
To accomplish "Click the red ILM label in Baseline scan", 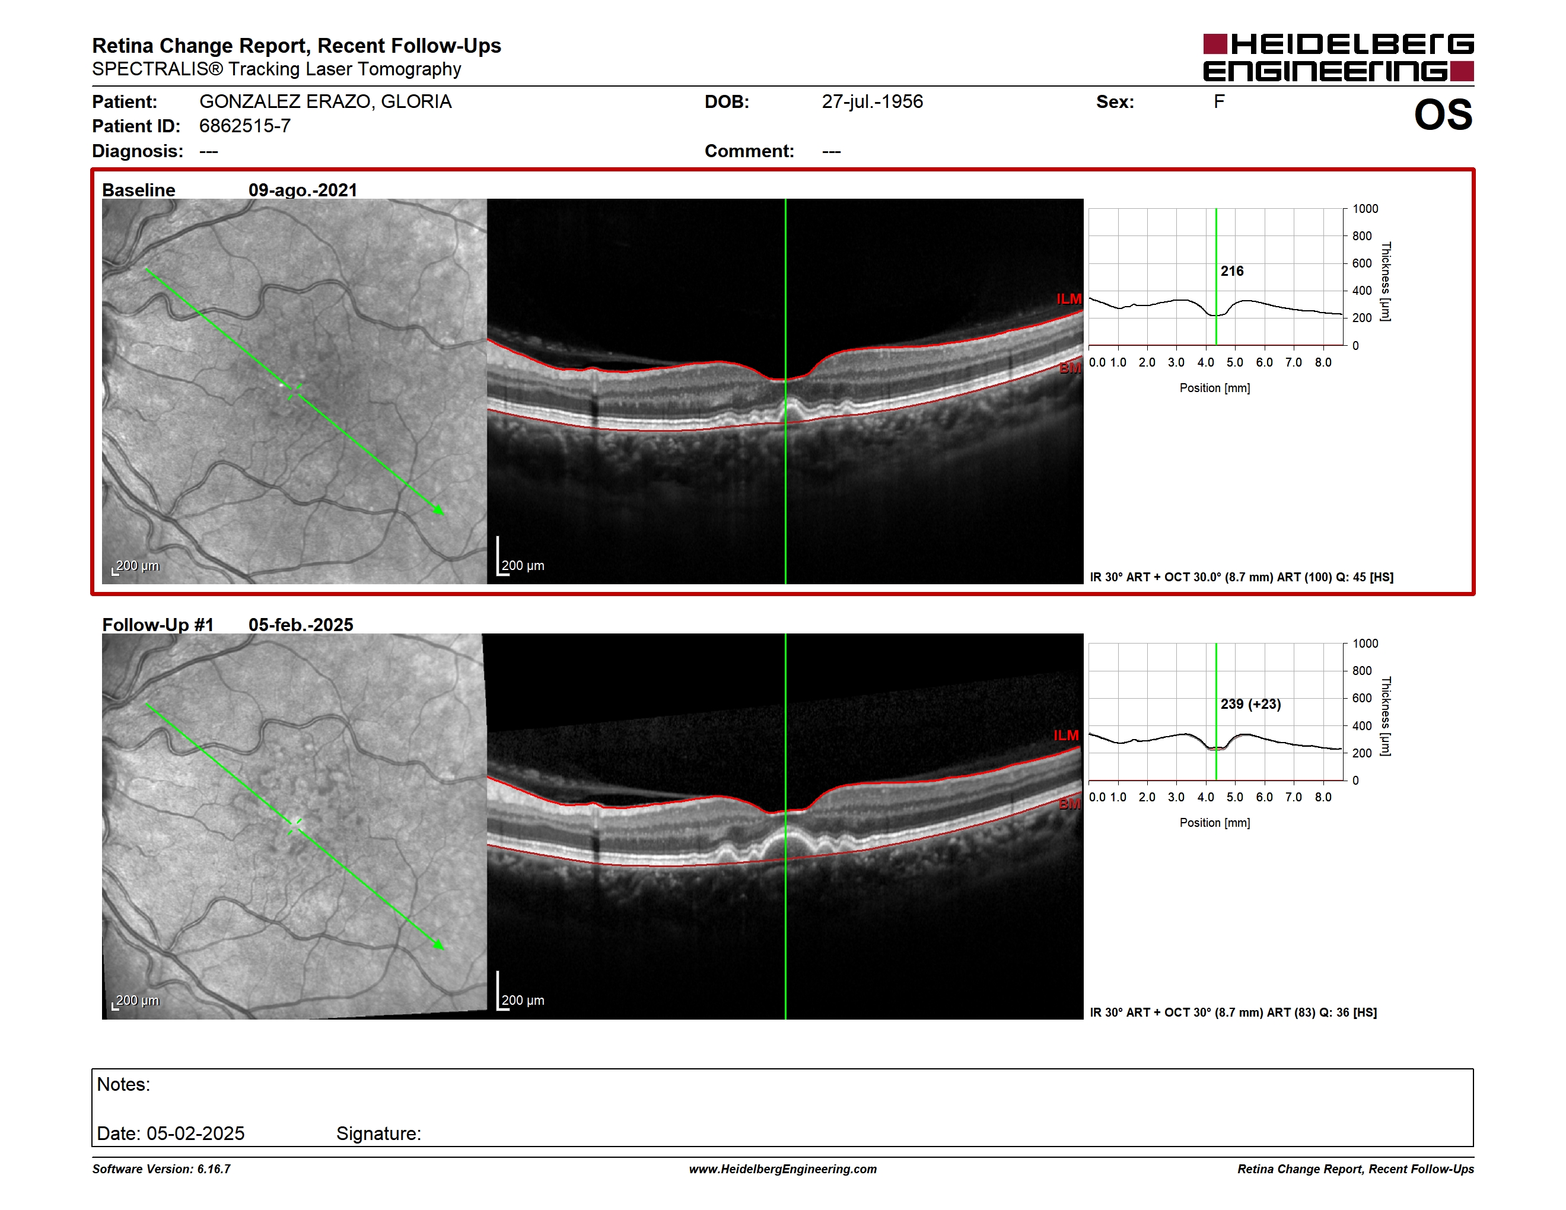I will pyautogui.click(x=1068, y=299).
